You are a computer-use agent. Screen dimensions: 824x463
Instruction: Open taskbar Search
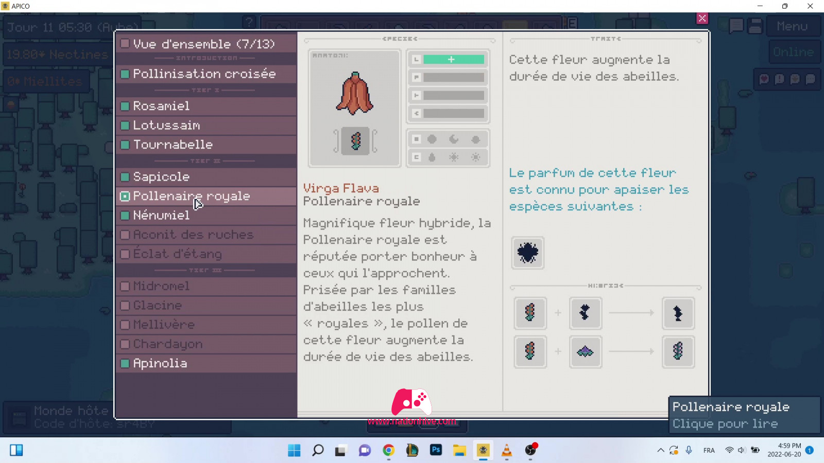(318, 450)
